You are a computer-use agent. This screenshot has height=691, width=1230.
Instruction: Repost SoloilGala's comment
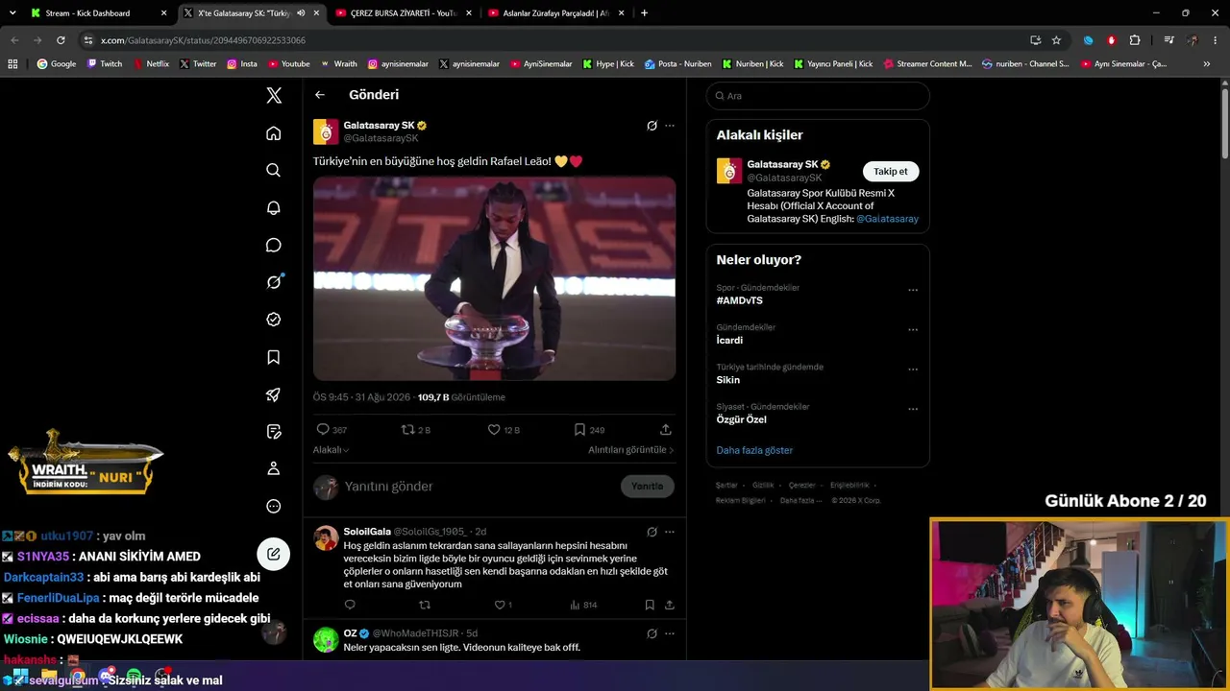425,605
